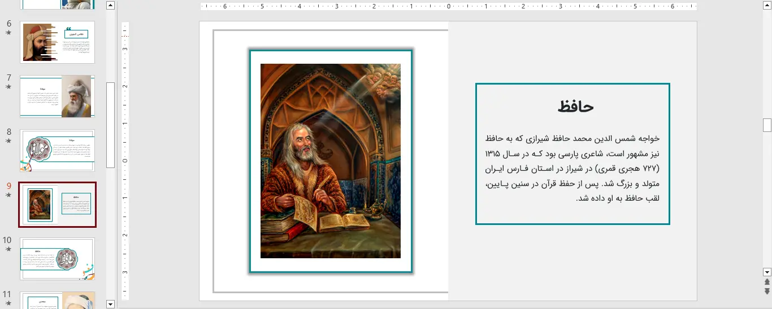Go to previous slide using double-up arrow
The image size is (772, 309).
(x=767, y=282)
